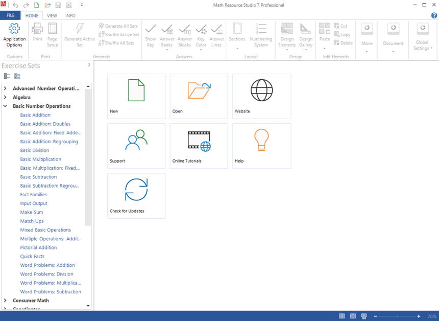Screen dimensions: 439x321
Task: Click the Open tile
Action: pos(199,96)
